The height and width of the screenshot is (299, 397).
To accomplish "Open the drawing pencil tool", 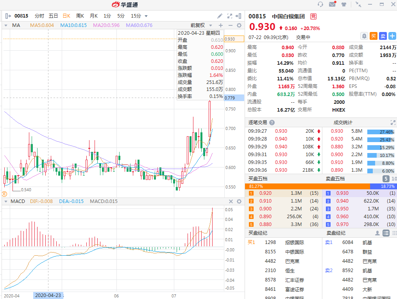I will tap(220, 16).
